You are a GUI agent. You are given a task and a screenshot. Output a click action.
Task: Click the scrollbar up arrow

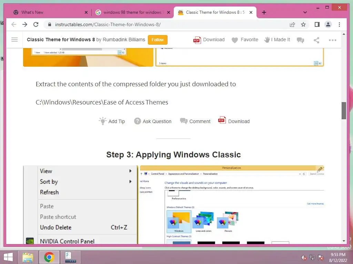pyautogui.click(x=344, y=34)
